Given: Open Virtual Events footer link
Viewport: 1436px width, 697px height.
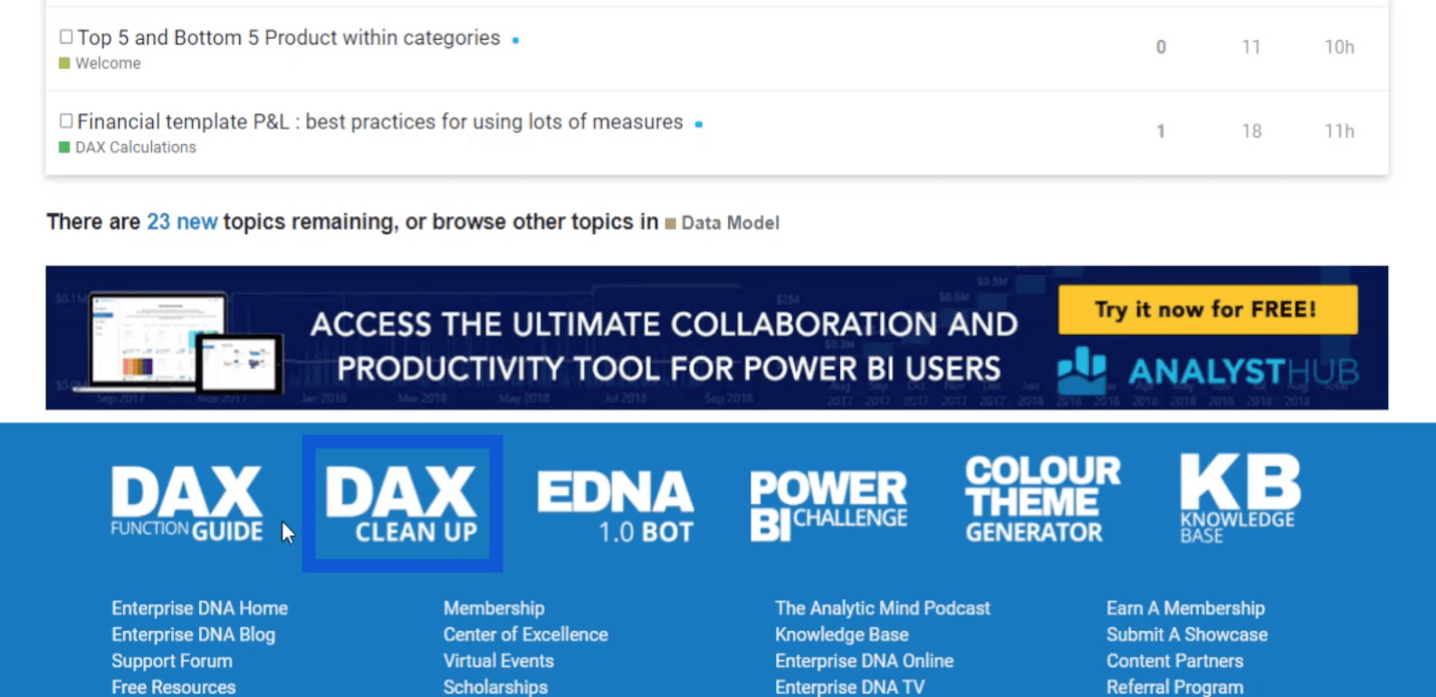Looking at the screenshot, I should 499,661.
